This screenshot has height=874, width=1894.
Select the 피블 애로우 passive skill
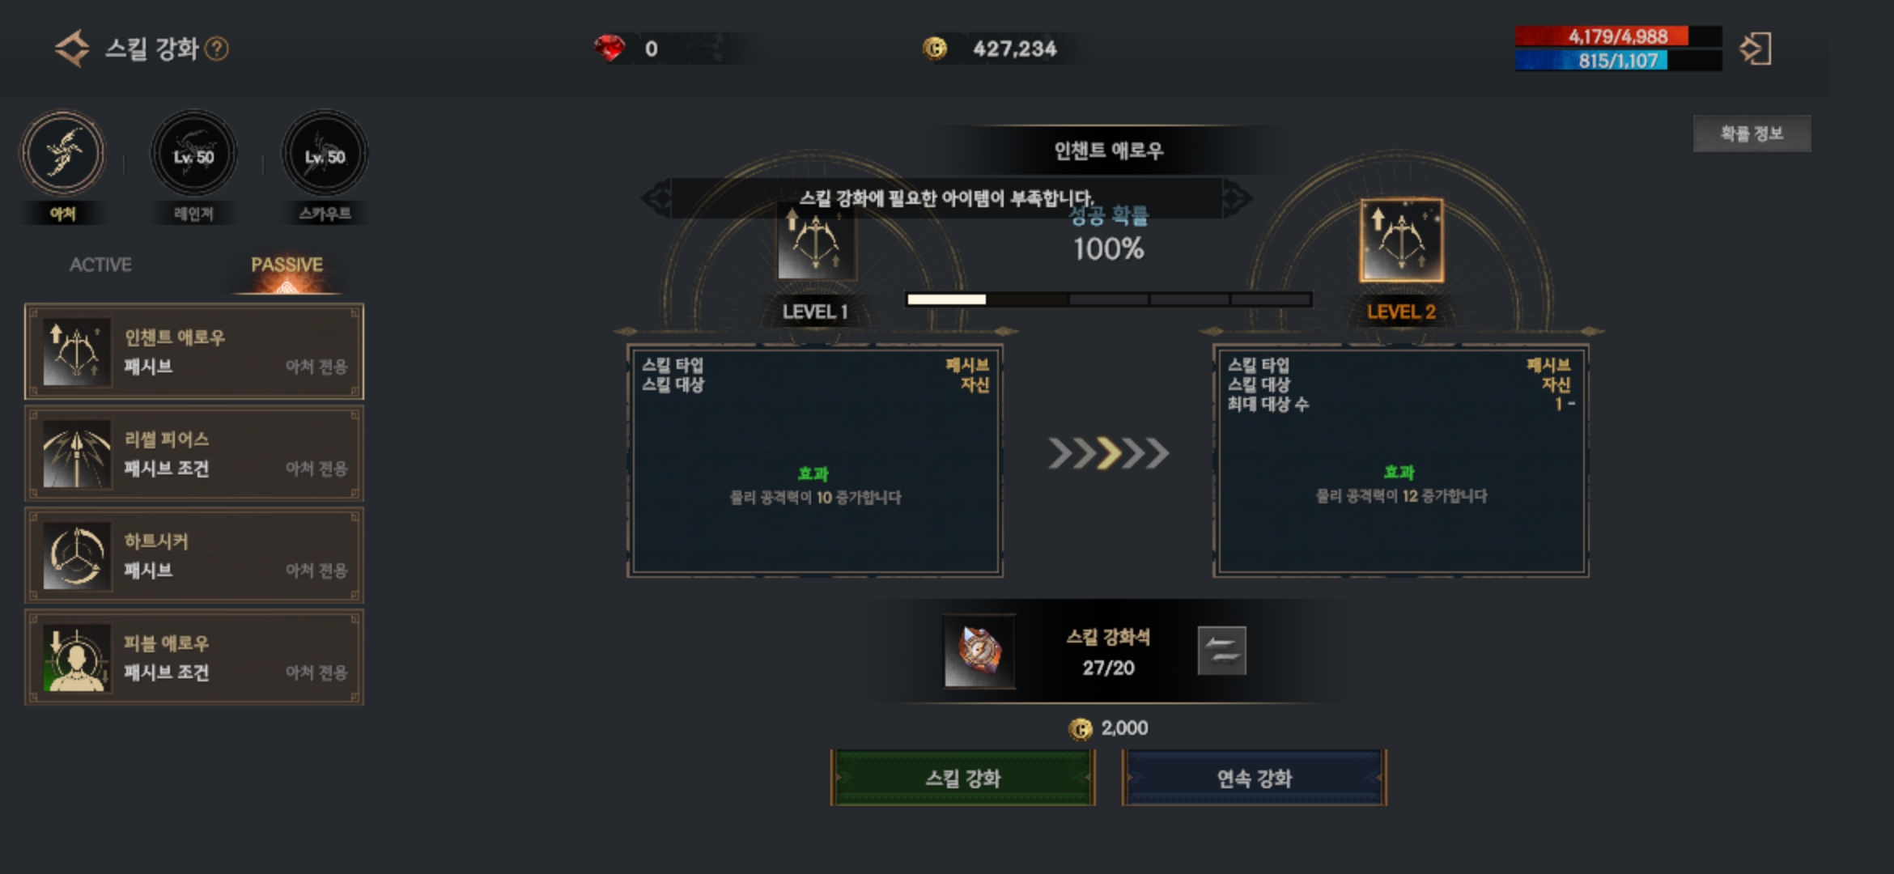(194, 658)
